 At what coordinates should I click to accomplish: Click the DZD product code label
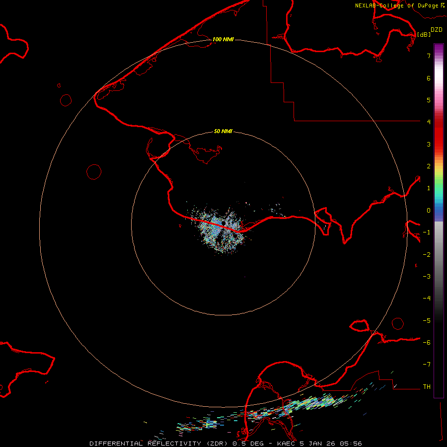coord(437,29)
